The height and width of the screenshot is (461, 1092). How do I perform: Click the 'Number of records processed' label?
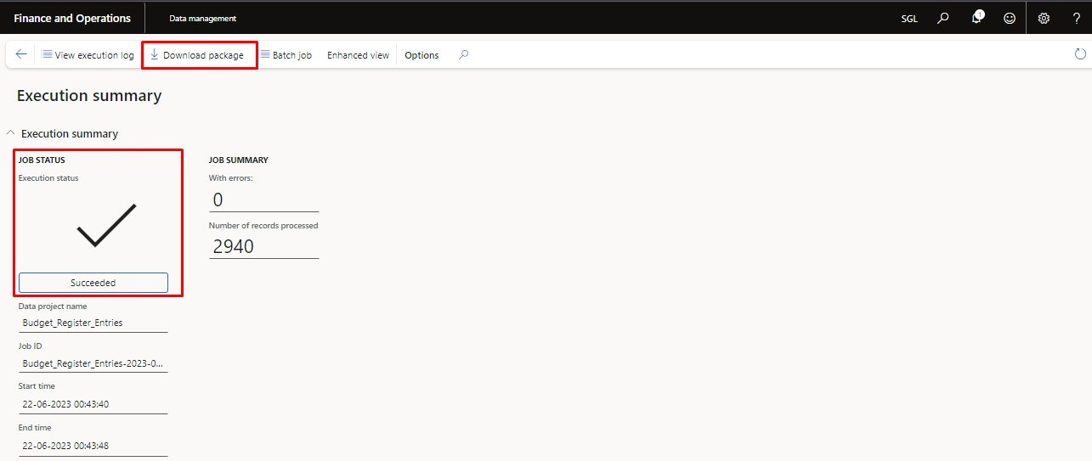263,226
